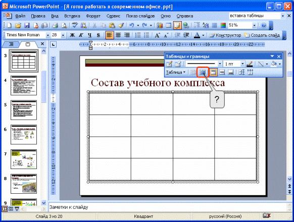Open the font size 28 dropdown
This screenshot has height=222, width=294.
[x=63, y=35]
